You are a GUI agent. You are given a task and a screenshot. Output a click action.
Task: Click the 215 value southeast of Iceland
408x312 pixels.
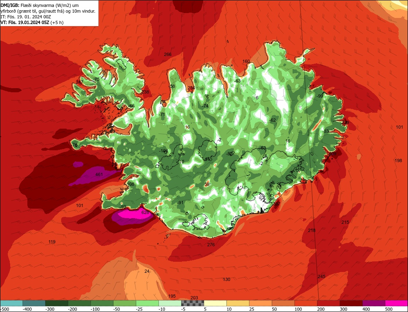click(345, 222)
